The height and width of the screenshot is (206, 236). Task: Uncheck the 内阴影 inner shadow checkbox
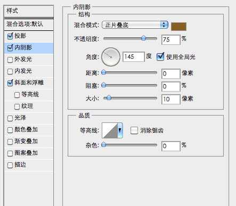[10, 48]
